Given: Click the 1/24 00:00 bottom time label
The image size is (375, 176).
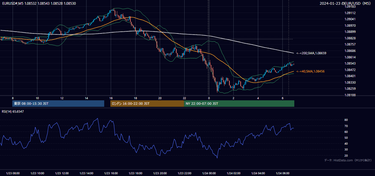Looking at the screenshot, I should [x=209, y=173].
